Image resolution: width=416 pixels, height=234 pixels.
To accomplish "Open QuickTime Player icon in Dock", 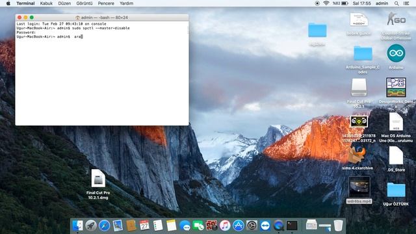I will [x=278, y=226].
